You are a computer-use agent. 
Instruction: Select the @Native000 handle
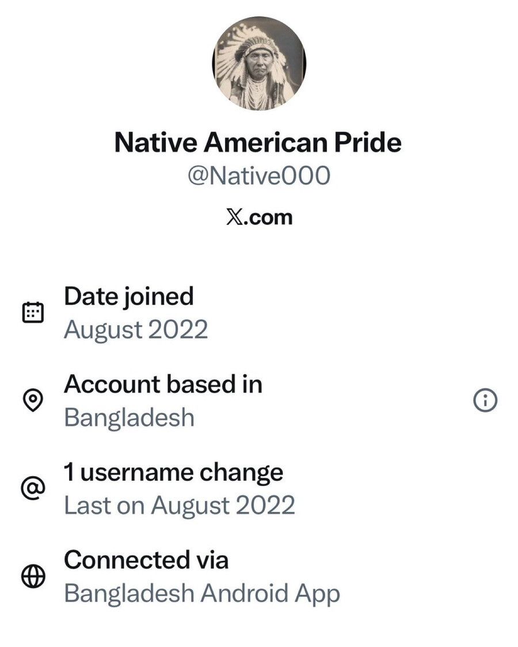[x=258, y=176]
